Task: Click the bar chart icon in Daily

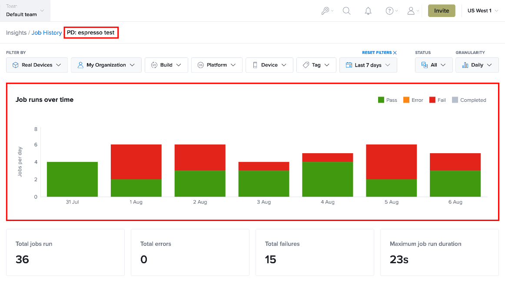Action: (465, 65)
